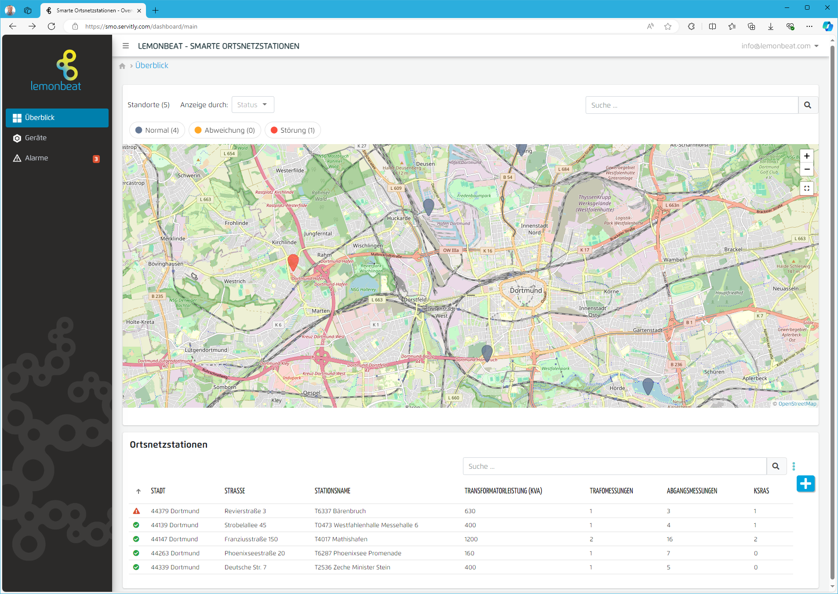Sort table by the arrow column header

[138, 491]
